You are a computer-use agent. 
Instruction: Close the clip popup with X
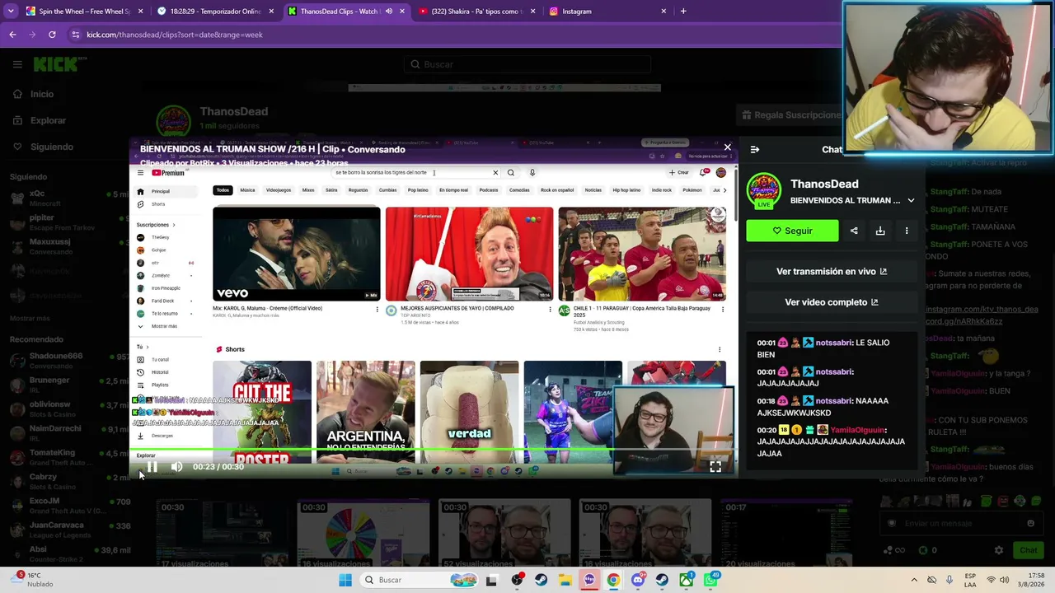click(x=727, y=147)
